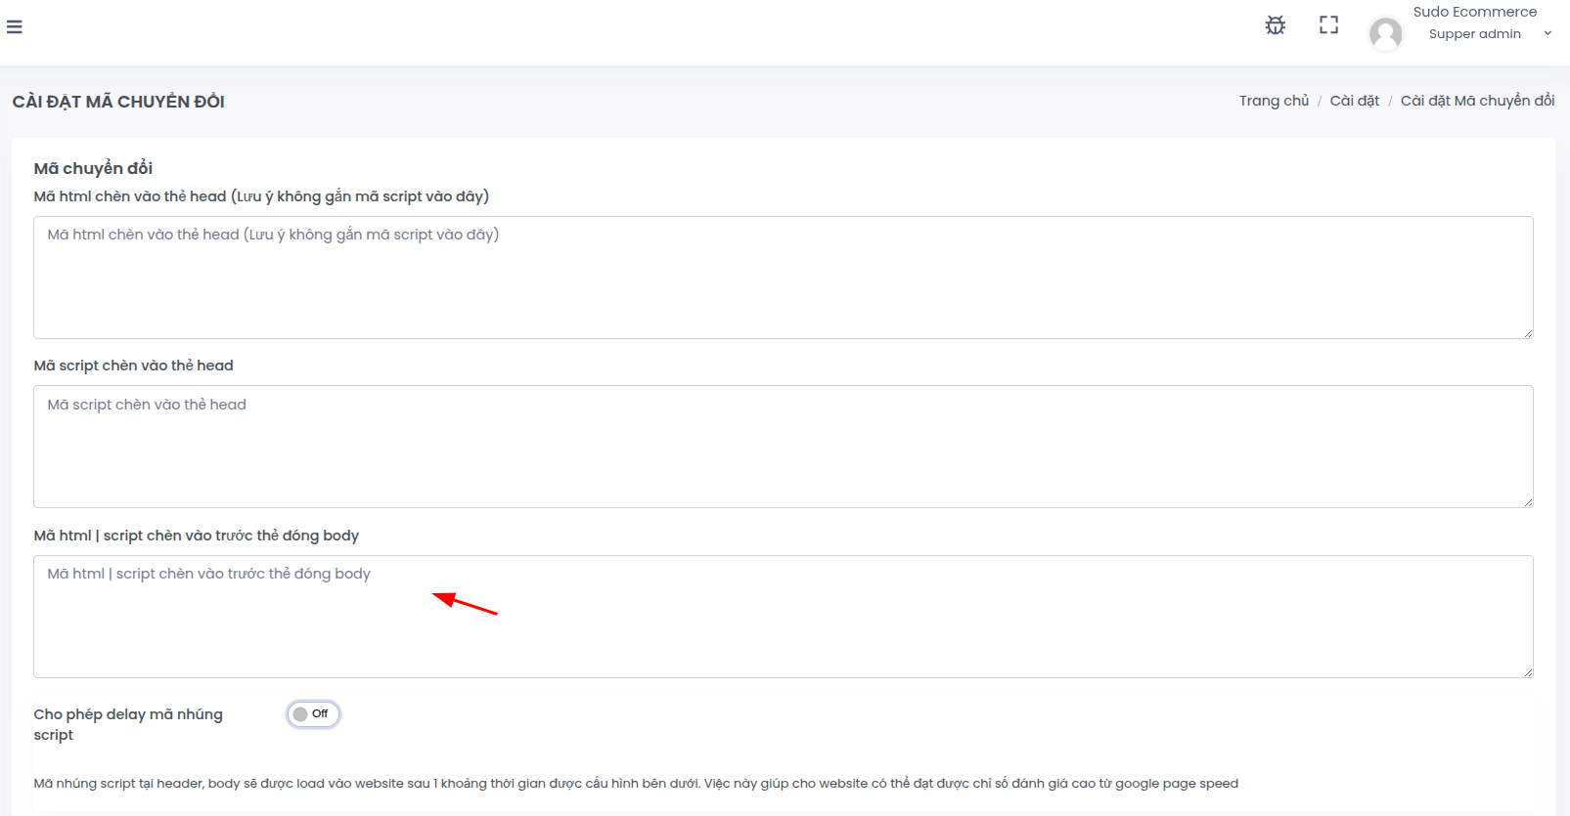Click the user avatar picture

click(1386, 33)
